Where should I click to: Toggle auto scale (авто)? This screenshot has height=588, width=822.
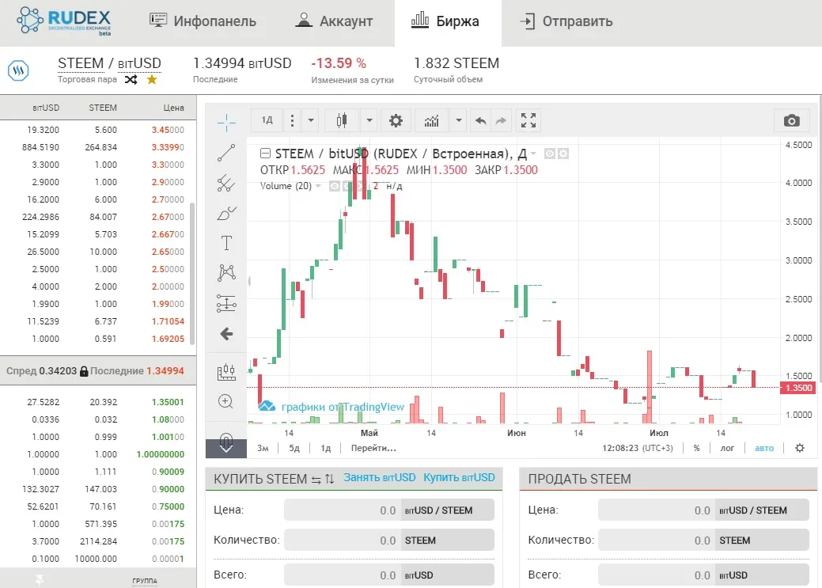point(764,448)
